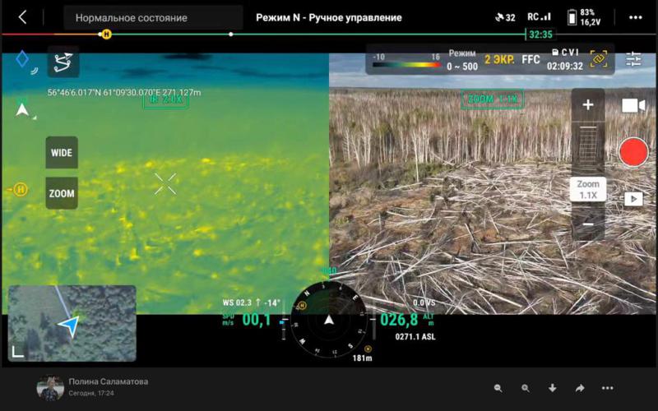
Task: Click the share arrow in viewer bar
Action: coord(579,388)
